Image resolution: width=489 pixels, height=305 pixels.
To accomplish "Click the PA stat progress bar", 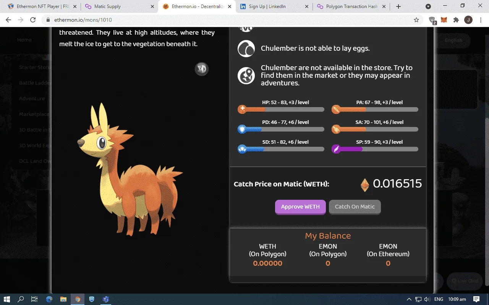I will tap(375, 109).
